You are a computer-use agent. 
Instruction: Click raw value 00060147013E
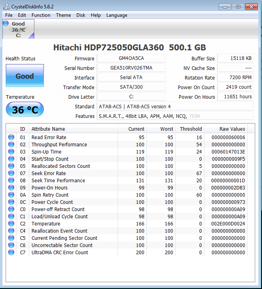pos(228,151)
